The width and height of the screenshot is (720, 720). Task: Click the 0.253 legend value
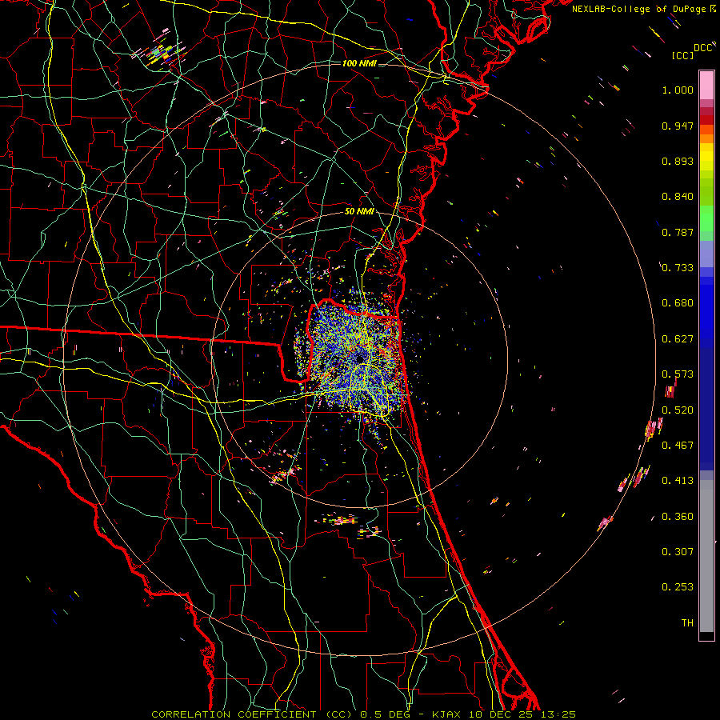pyautogui.click(x=678, y=587)
